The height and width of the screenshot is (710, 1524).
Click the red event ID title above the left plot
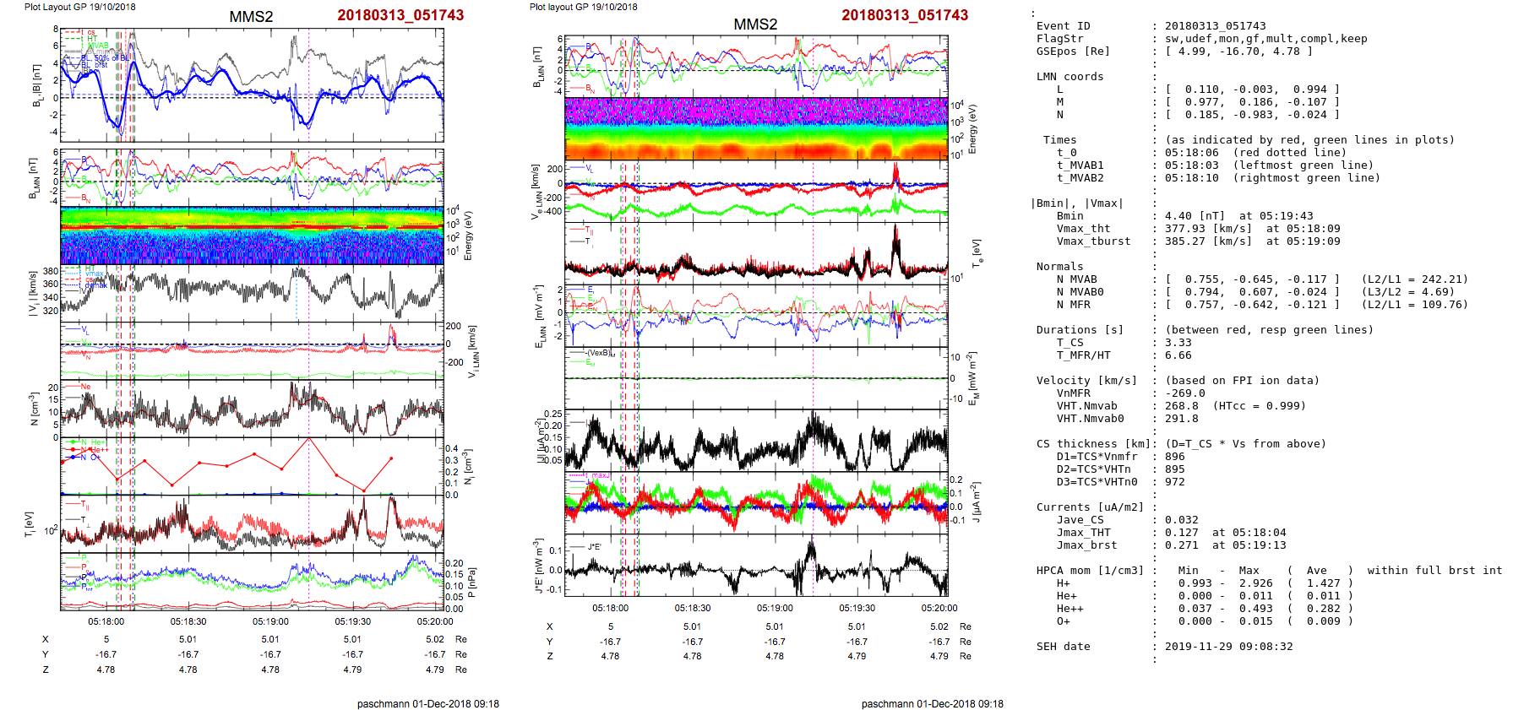pos(400,15)
